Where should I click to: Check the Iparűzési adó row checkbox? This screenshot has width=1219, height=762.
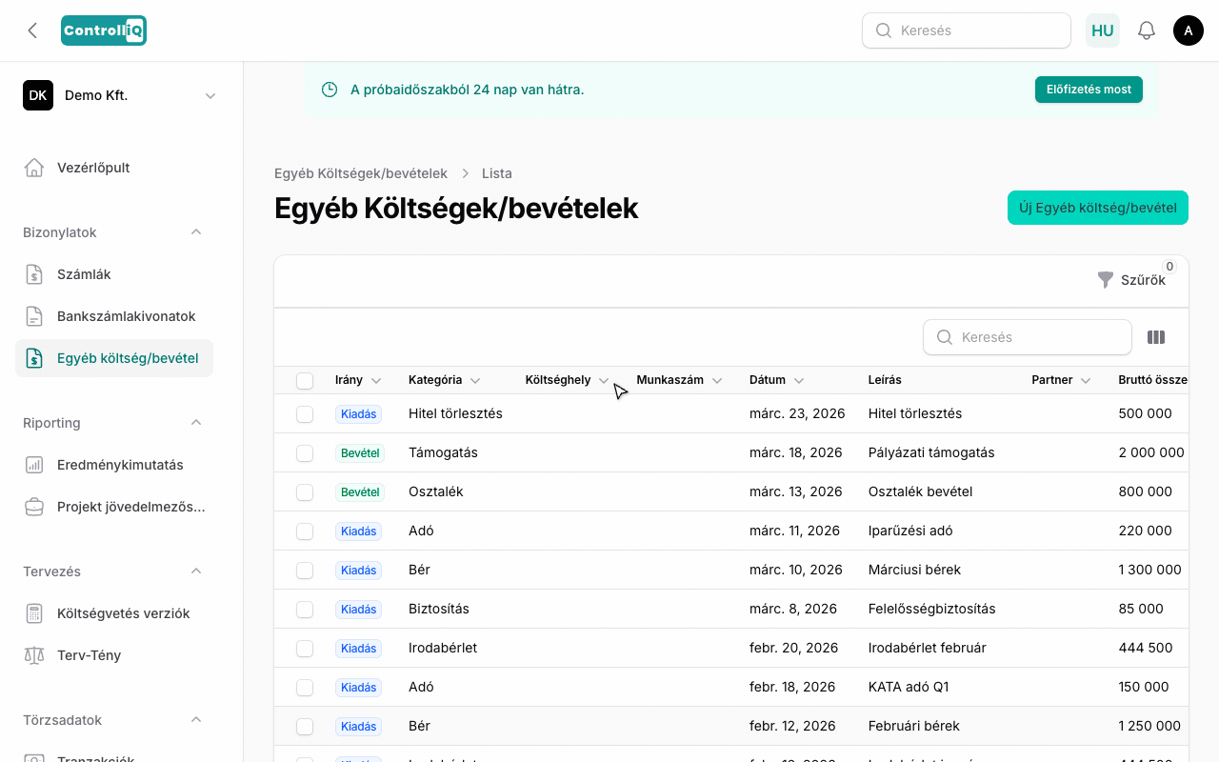[x=305, y=531]
